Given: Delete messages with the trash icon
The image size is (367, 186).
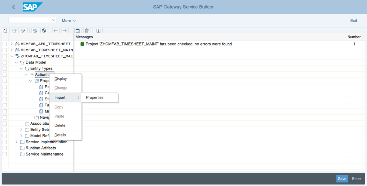Looking at the screenshot, I should [x=87, y=30].
